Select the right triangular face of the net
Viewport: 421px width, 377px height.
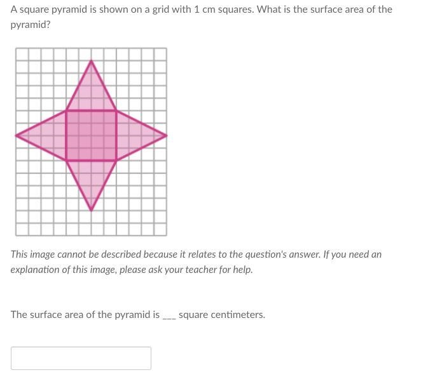(x=134, y=136)
